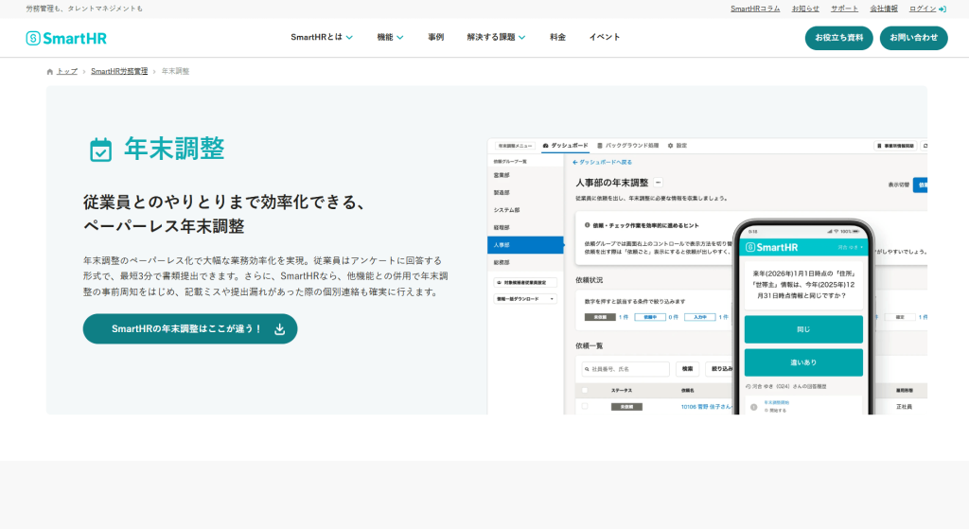Screen dimensions: 969x529
Task: Click the ellipsis button next to 人事部の年末調整
Action: point(659,183)
